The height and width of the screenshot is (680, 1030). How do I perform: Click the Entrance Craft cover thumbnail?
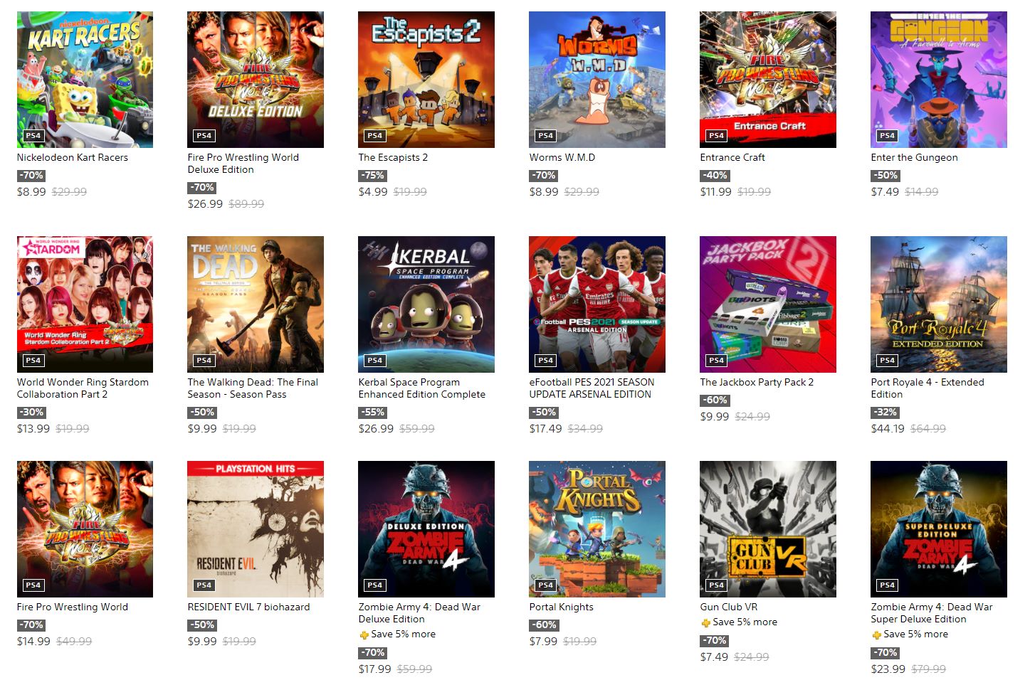768,80
